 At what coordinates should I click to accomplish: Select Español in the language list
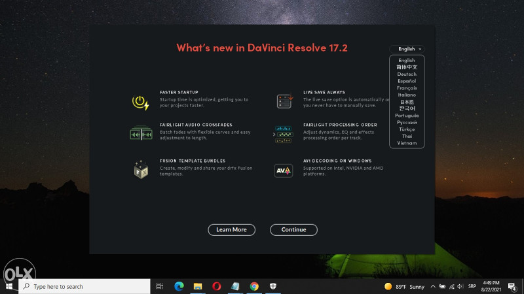point(407,81)
